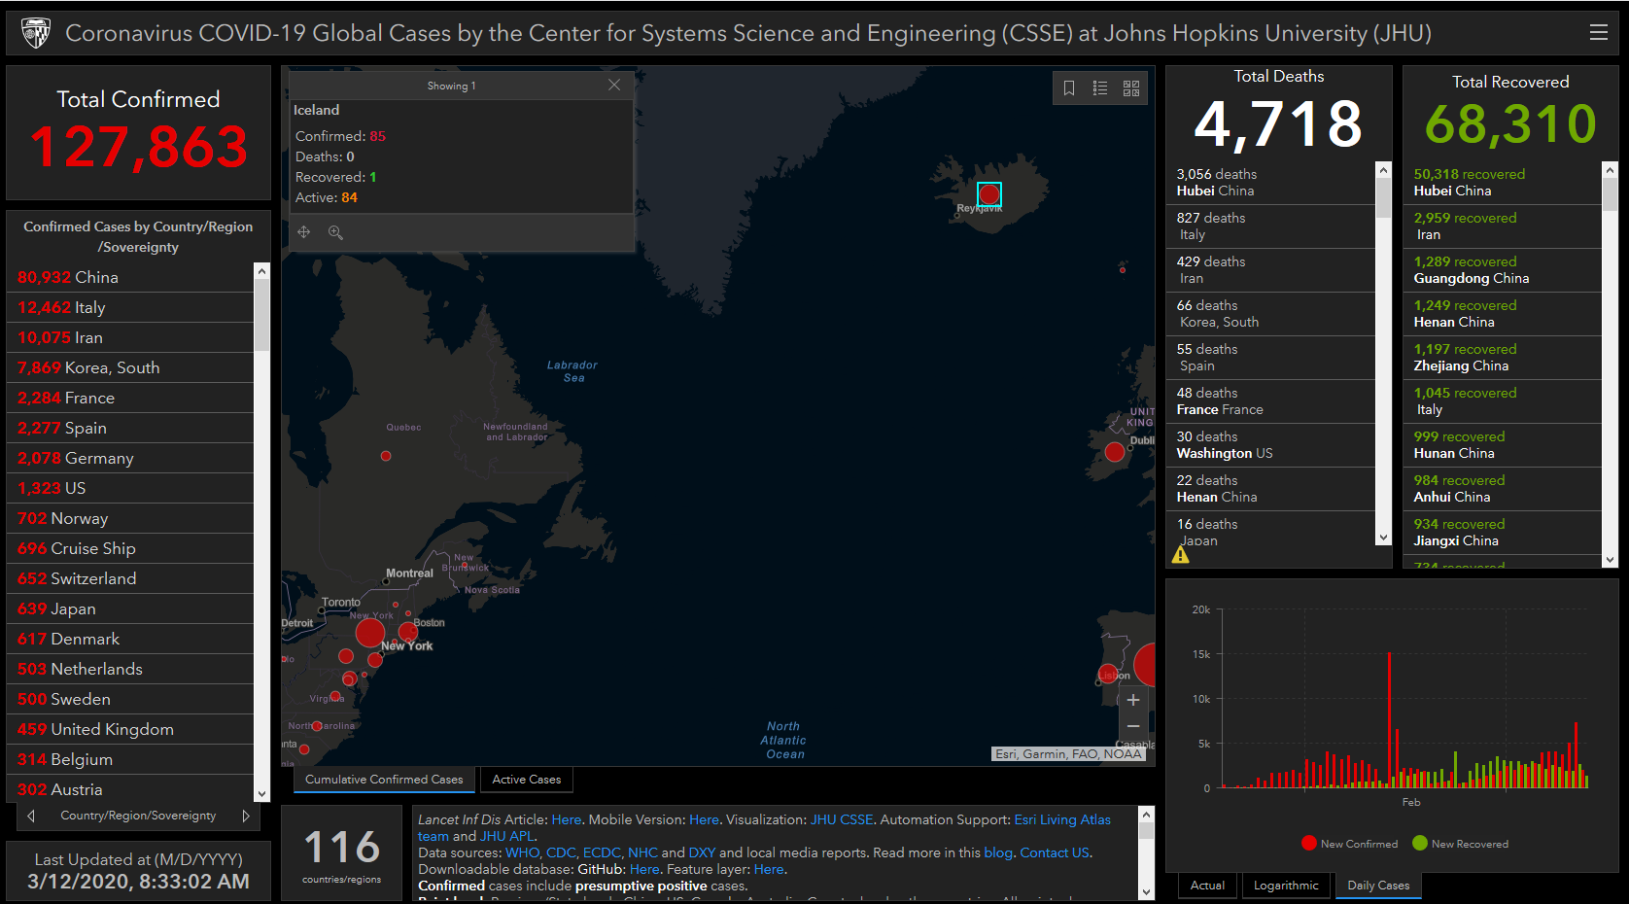
Task: Click 1,289 recovered Guangdong China entry
Action: [x=1503, y=270]
